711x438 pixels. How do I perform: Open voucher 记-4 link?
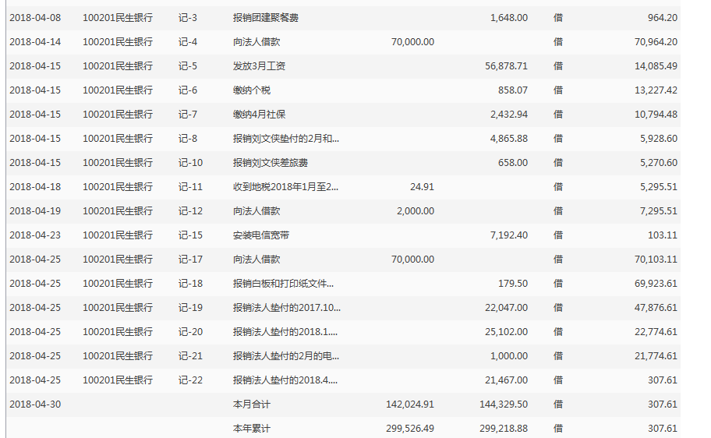click(x=188, y=42)
